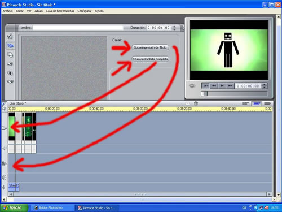Click the trash can delete icon
This screenshot has height=212, width=282.
196,103
